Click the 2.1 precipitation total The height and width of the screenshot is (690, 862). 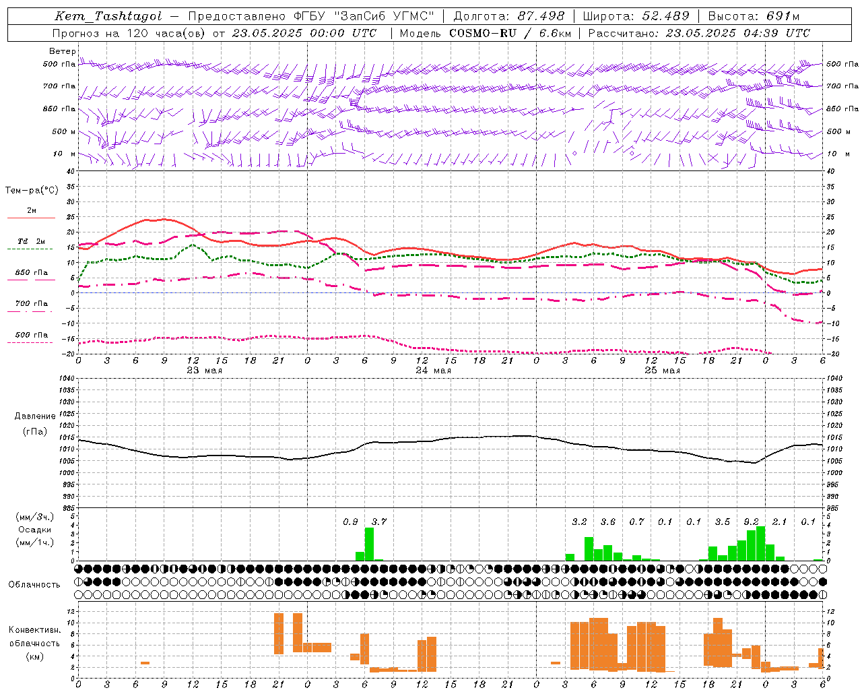click(779, 522)
